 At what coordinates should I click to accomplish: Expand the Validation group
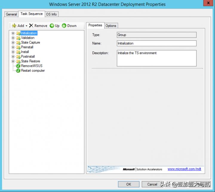click(x=13, y=38)
